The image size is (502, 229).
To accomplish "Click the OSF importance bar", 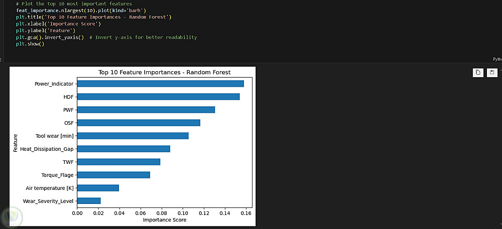I will click(139, 123).
